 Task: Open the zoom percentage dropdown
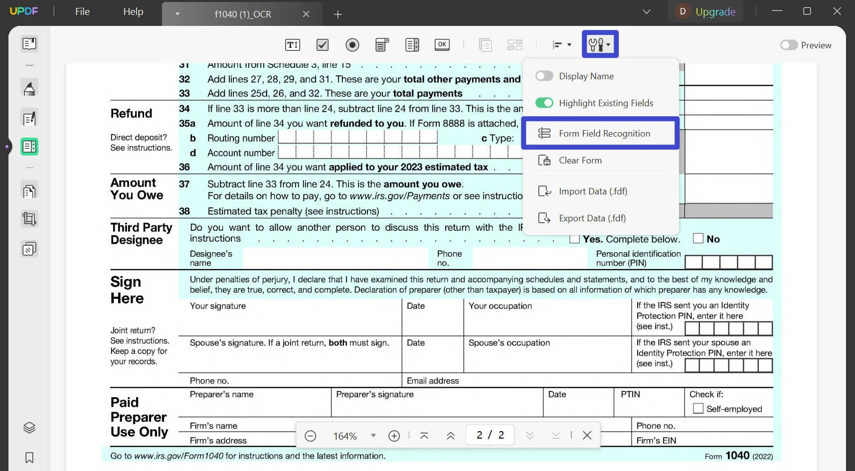[373, 435]
